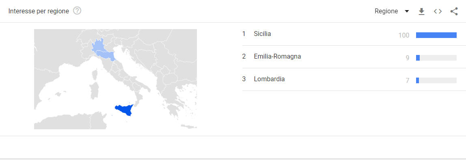Click the value 9 beside Emilia-Romagna
The image size is (466, 160).
[408, 58]
